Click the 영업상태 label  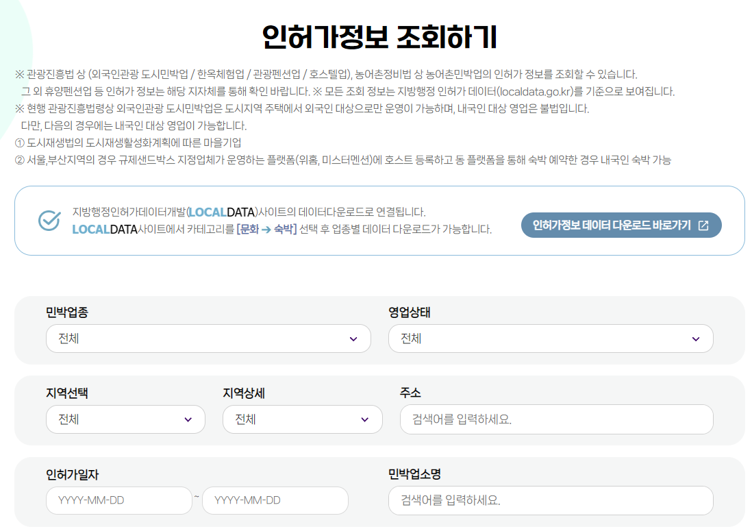coord(409,312)
